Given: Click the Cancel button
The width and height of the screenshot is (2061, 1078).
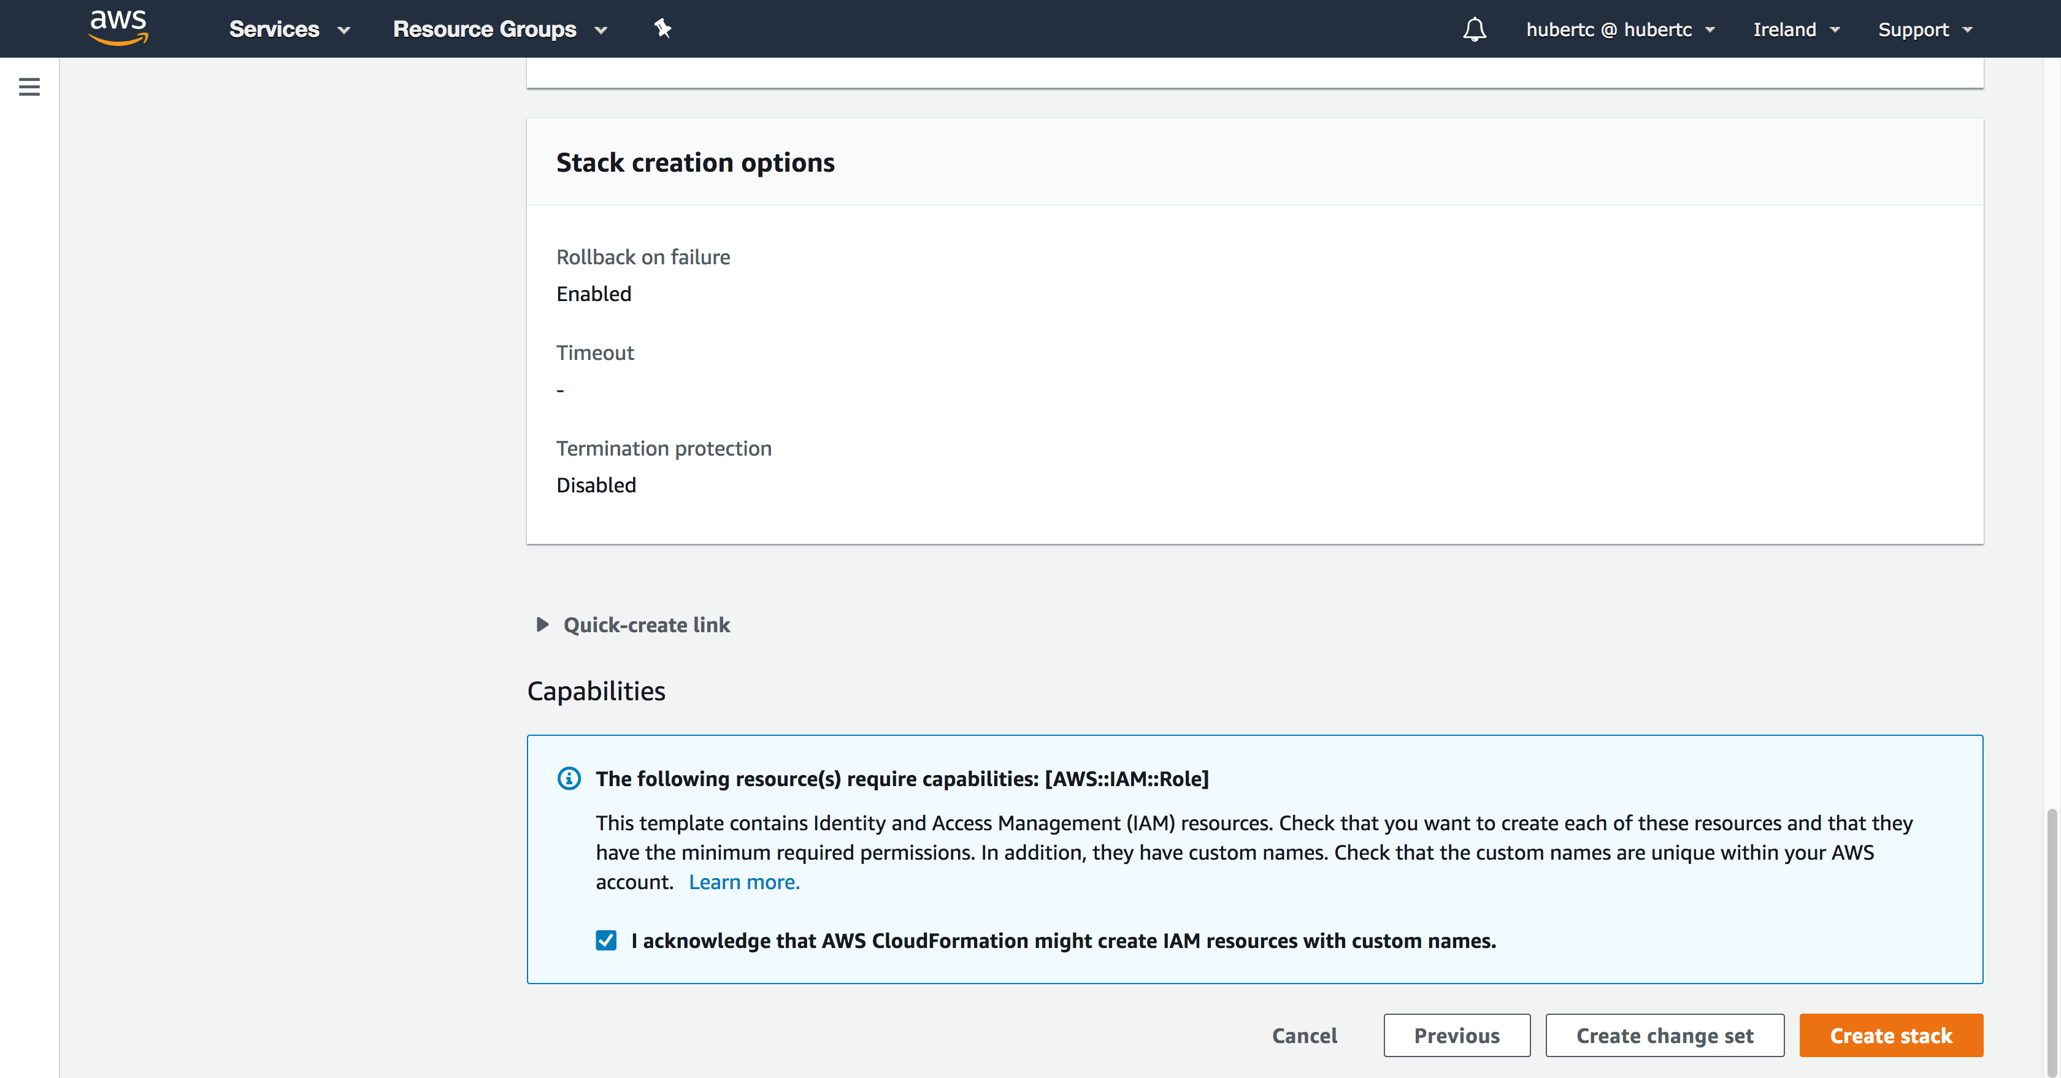Looking at the screenshot, I should tap(1304, 1036).
